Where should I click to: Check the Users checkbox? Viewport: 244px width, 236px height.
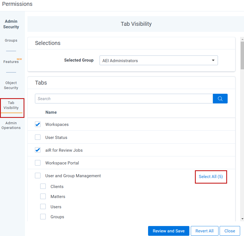click(x=43, y=207)
